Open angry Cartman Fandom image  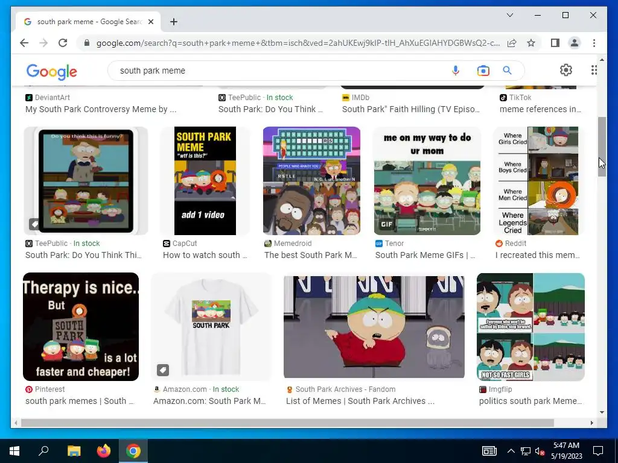point(374,327)
